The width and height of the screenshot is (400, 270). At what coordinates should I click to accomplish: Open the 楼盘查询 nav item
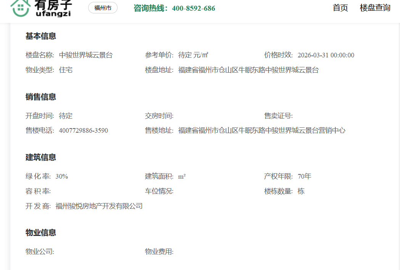pos(375,8)
